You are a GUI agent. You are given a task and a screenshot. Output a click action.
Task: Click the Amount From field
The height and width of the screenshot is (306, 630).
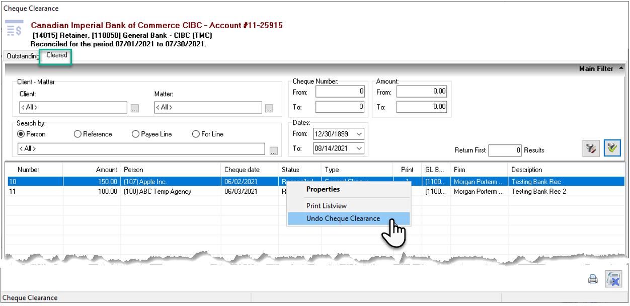click(422, 92)
